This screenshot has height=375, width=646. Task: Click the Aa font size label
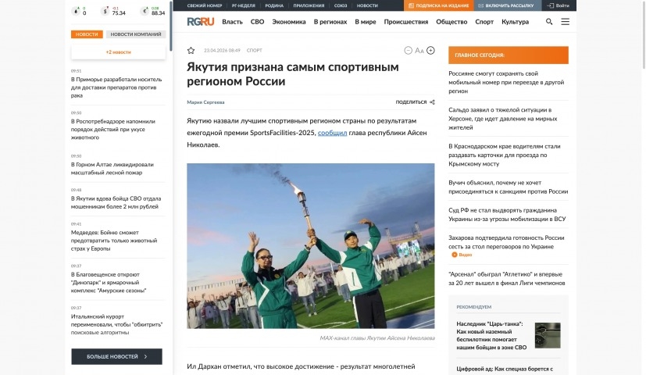click(x=419, y=50)
